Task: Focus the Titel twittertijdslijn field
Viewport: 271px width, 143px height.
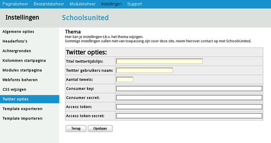Action: pyautogui.click(x=159, y=61)
